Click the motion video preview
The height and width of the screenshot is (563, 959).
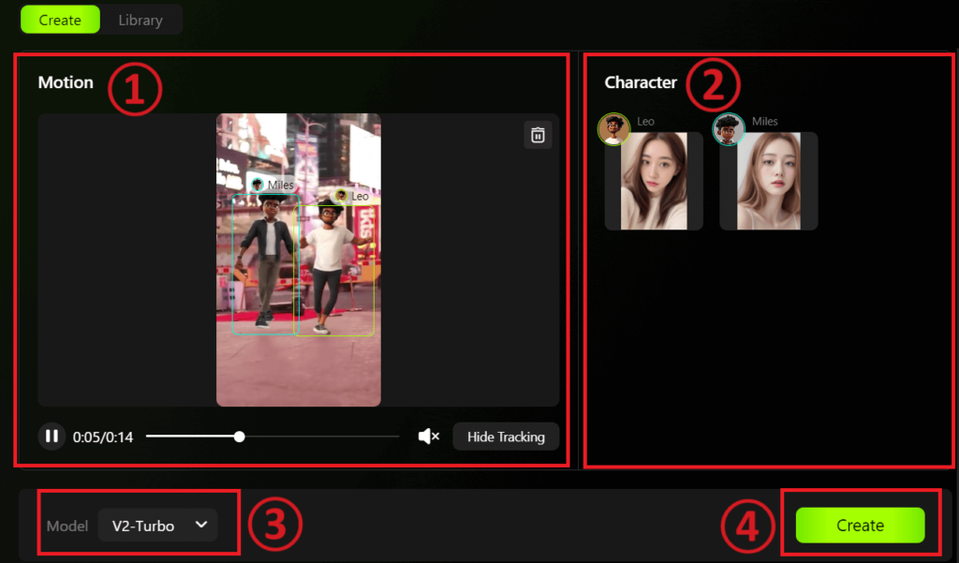(x=299, y=259)
